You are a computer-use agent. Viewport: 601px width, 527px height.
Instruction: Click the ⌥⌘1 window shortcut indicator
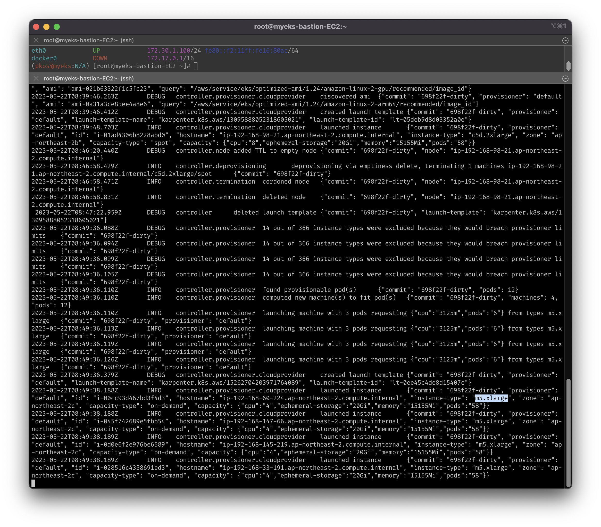tap(558, 26)
